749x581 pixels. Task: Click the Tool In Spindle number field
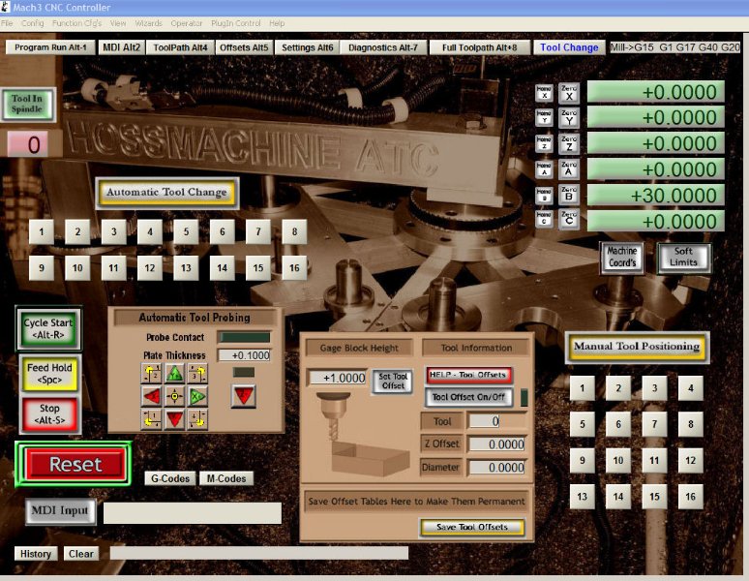28,145
